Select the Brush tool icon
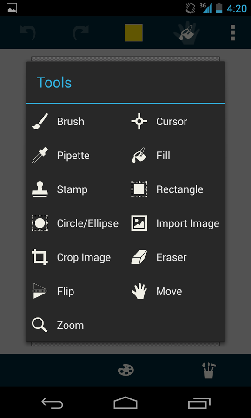Screen dimensions: 251x418 [x=40, y=121]
